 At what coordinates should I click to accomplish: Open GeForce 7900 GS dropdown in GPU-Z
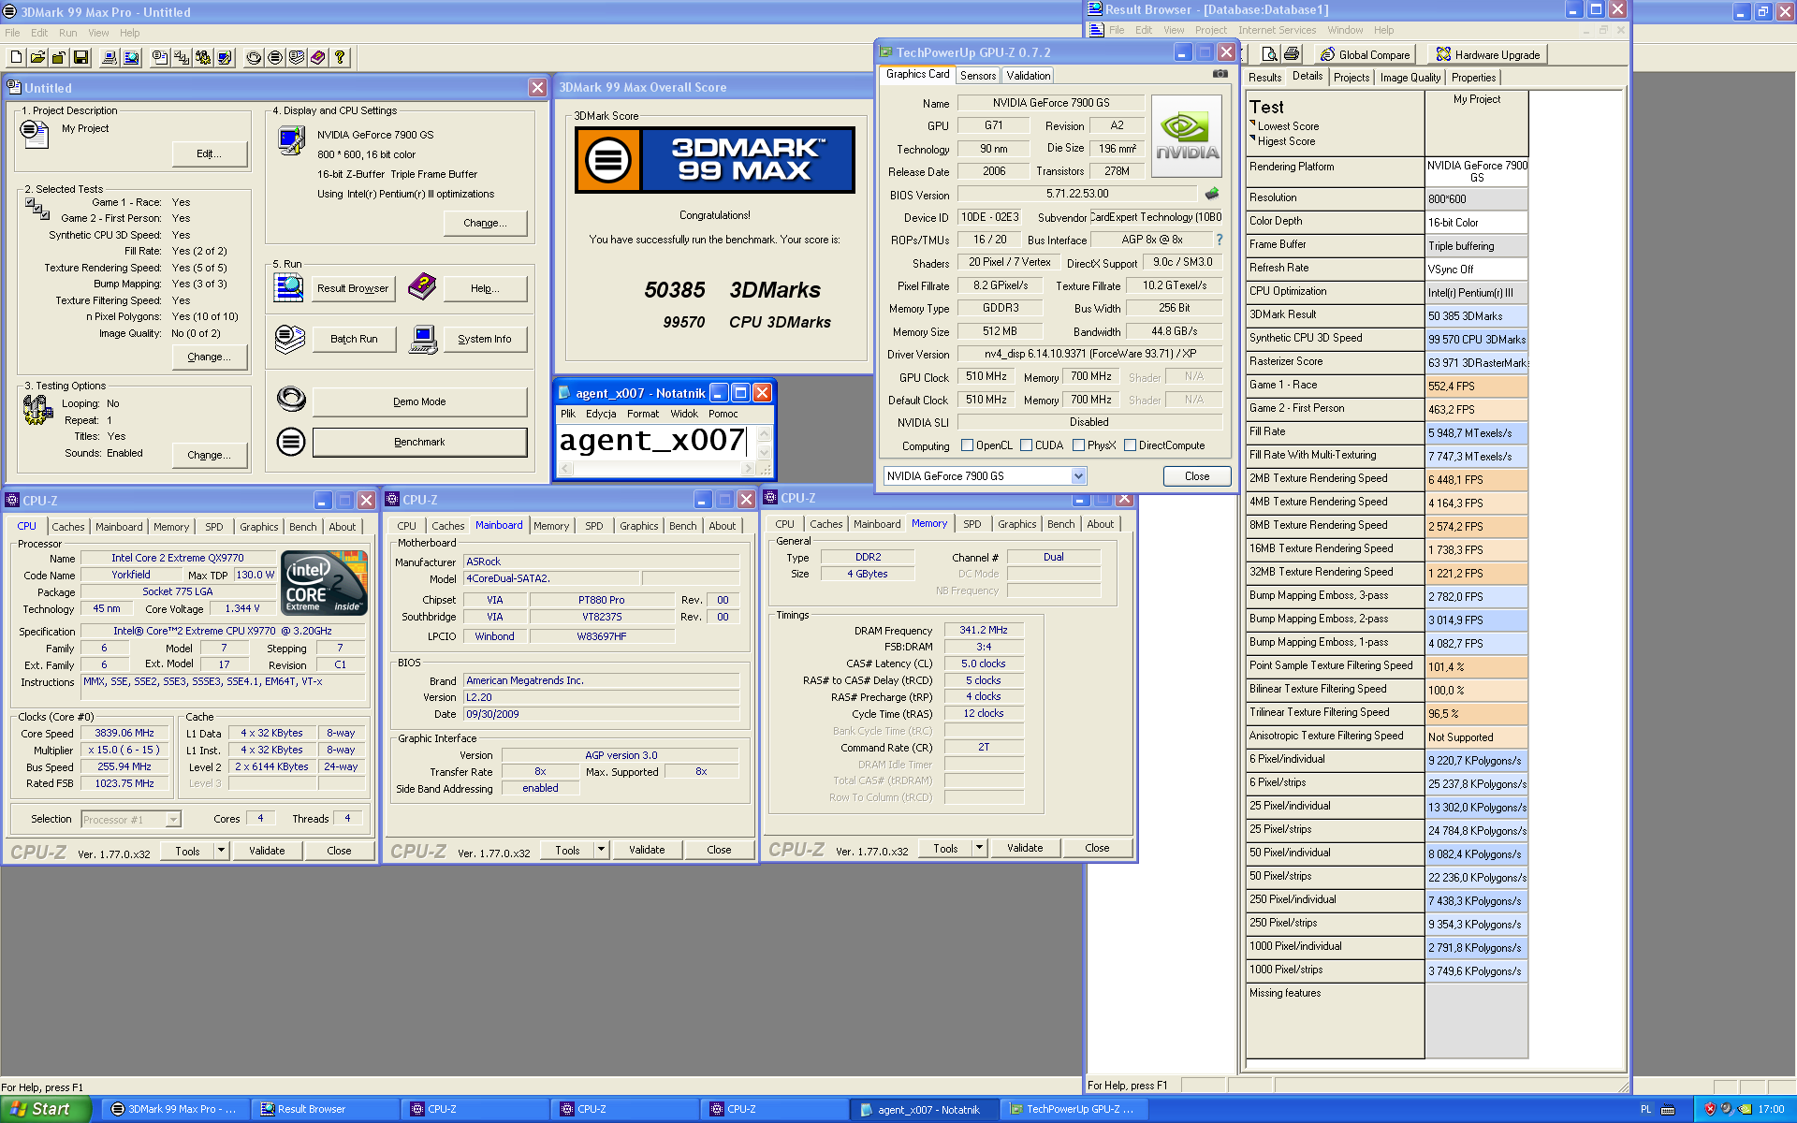(x=1078, y=476)
